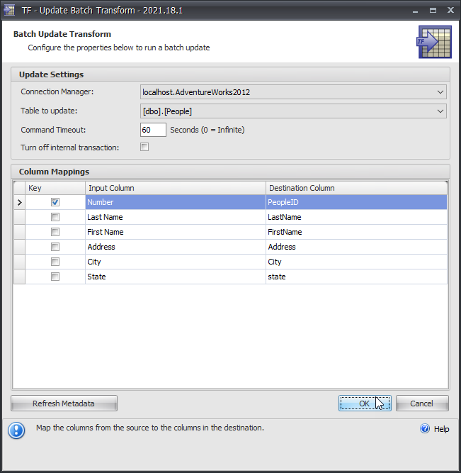Click the Refresh Metadata button
The width and height of the screenshot is (461, 473).
pos(64,404)
